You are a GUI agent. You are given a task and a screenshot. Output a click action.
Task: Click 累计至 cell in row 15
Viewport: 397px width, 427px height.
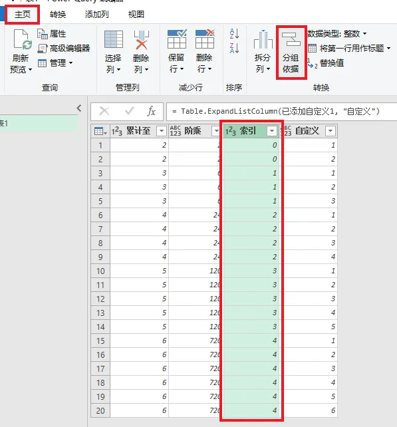(139, 341)
